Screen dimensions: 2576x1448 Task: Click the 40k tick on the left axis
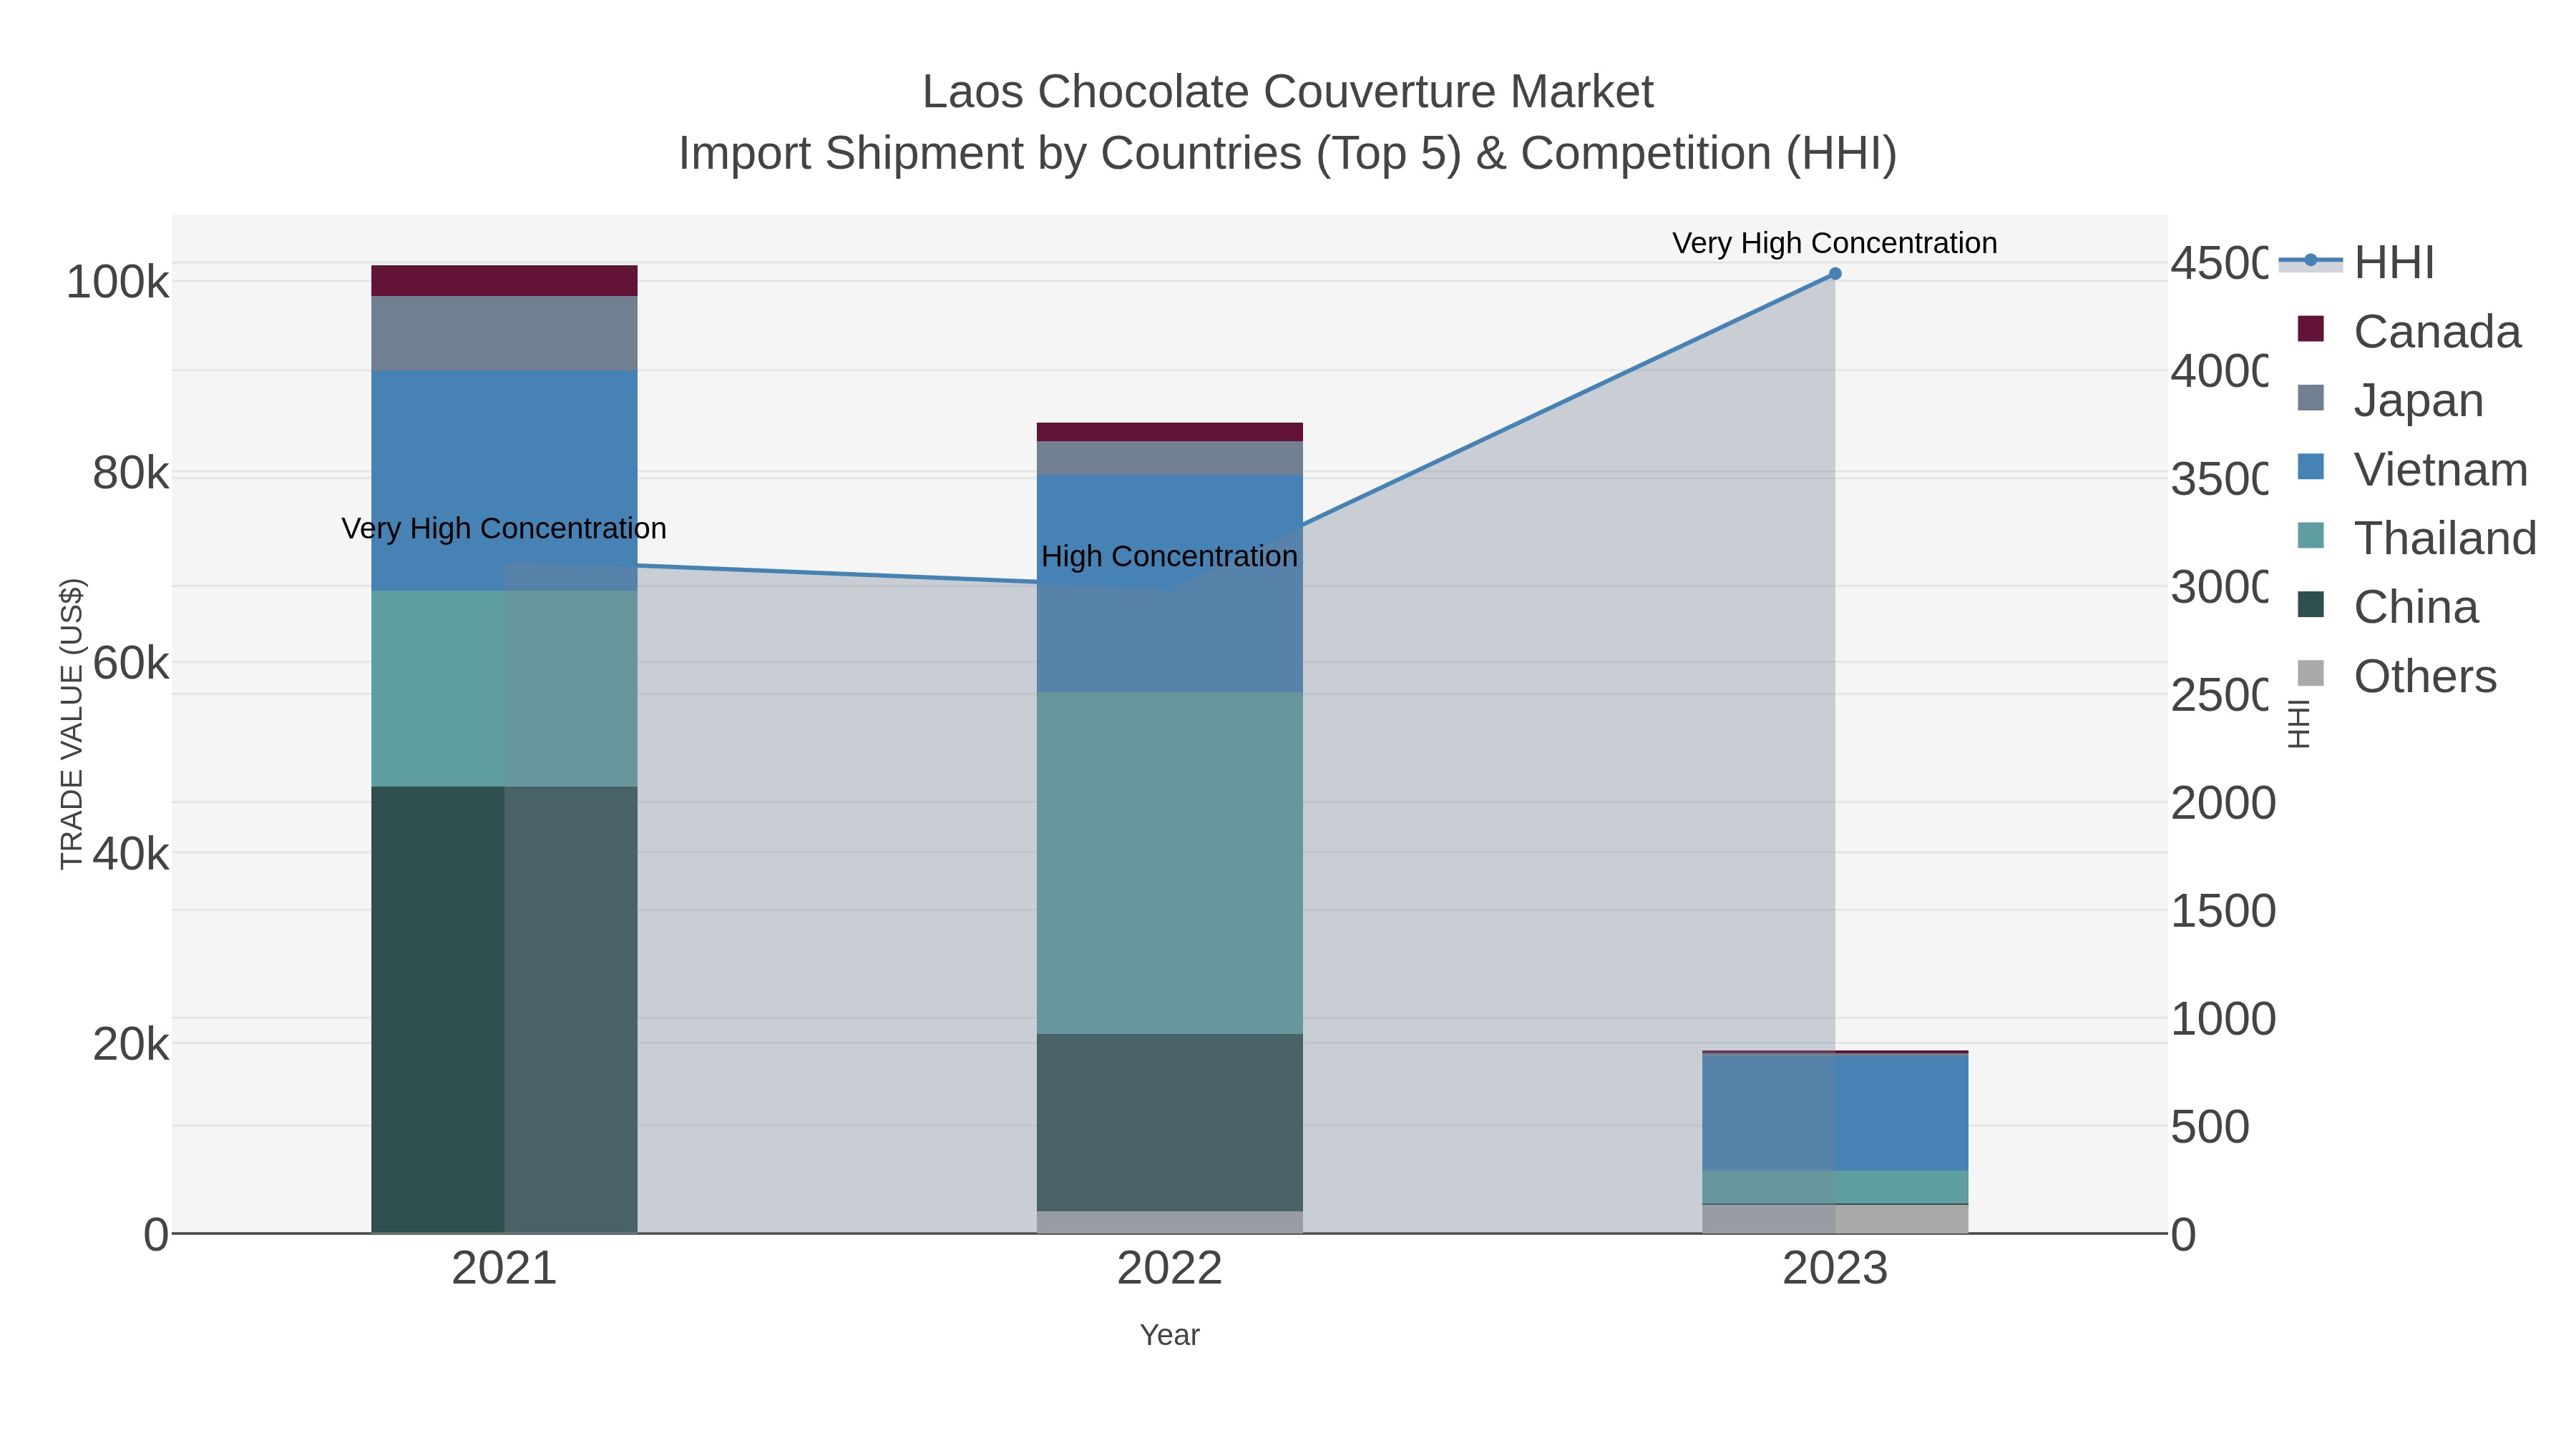[131, 854]
